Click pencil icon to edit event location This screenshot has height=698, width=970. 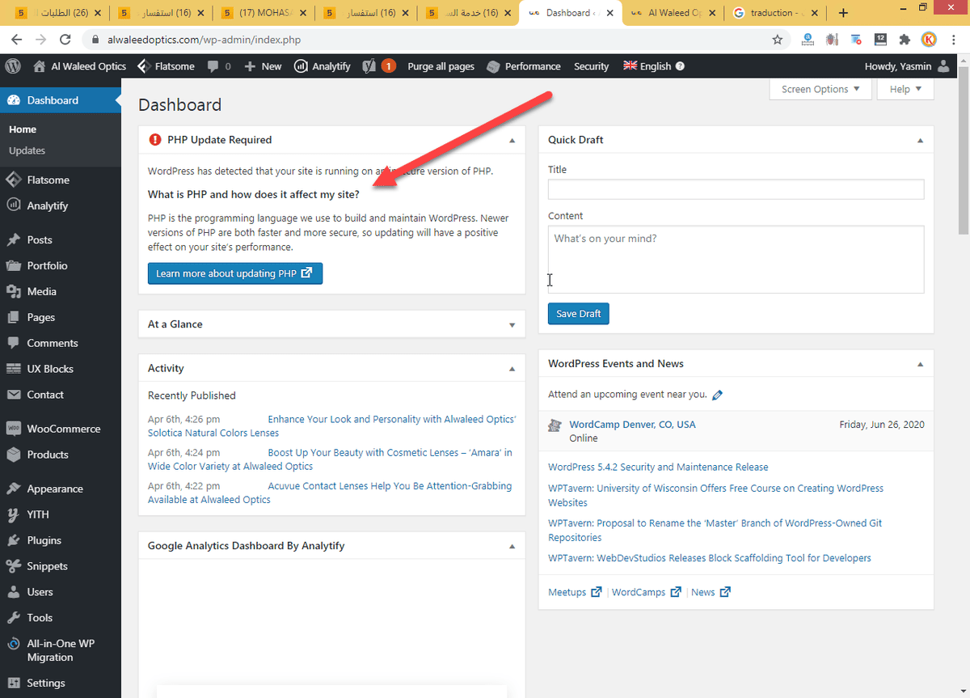[x=718, y=396]
